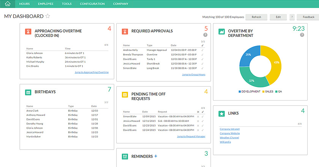This screenshot has width=319, height=167.
Task: Deny David Evans's 12/24/2015 vacation request
Action: [198, 130]
